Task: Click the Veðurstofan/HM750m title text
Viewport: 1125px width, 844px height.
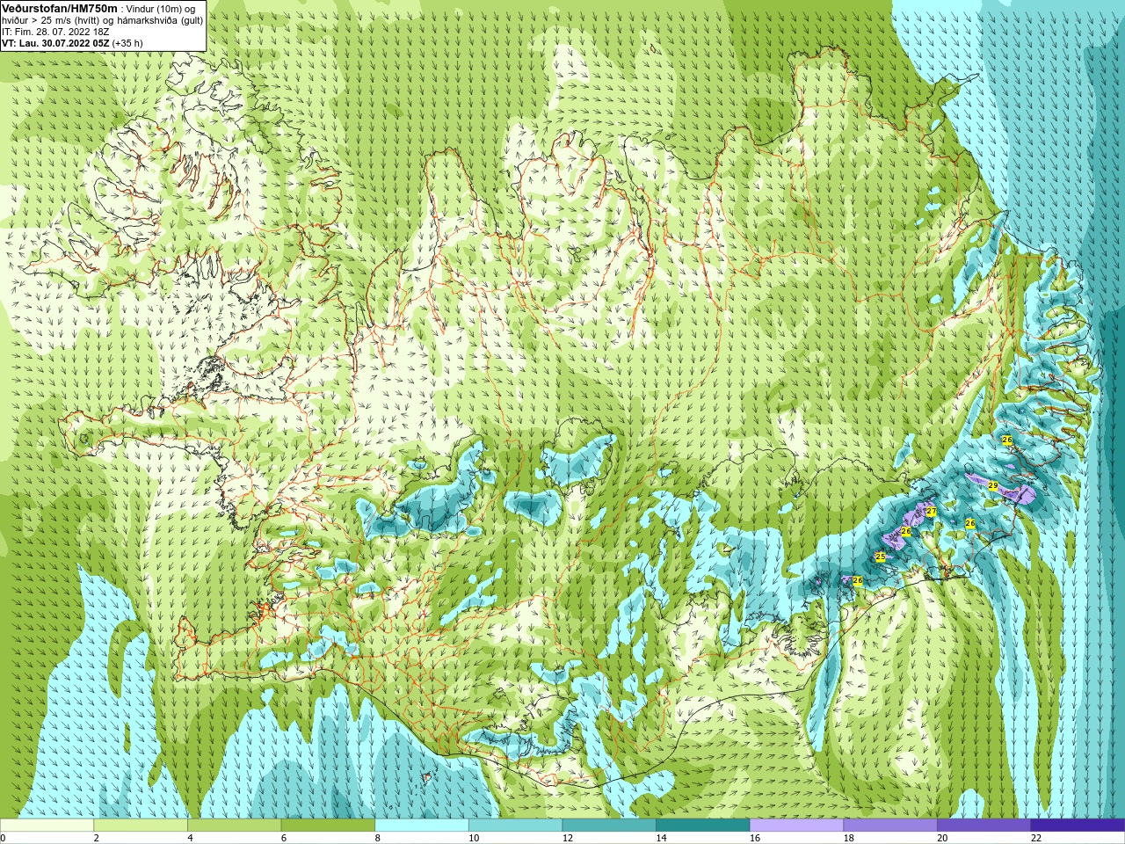Action: pos(59,8)
